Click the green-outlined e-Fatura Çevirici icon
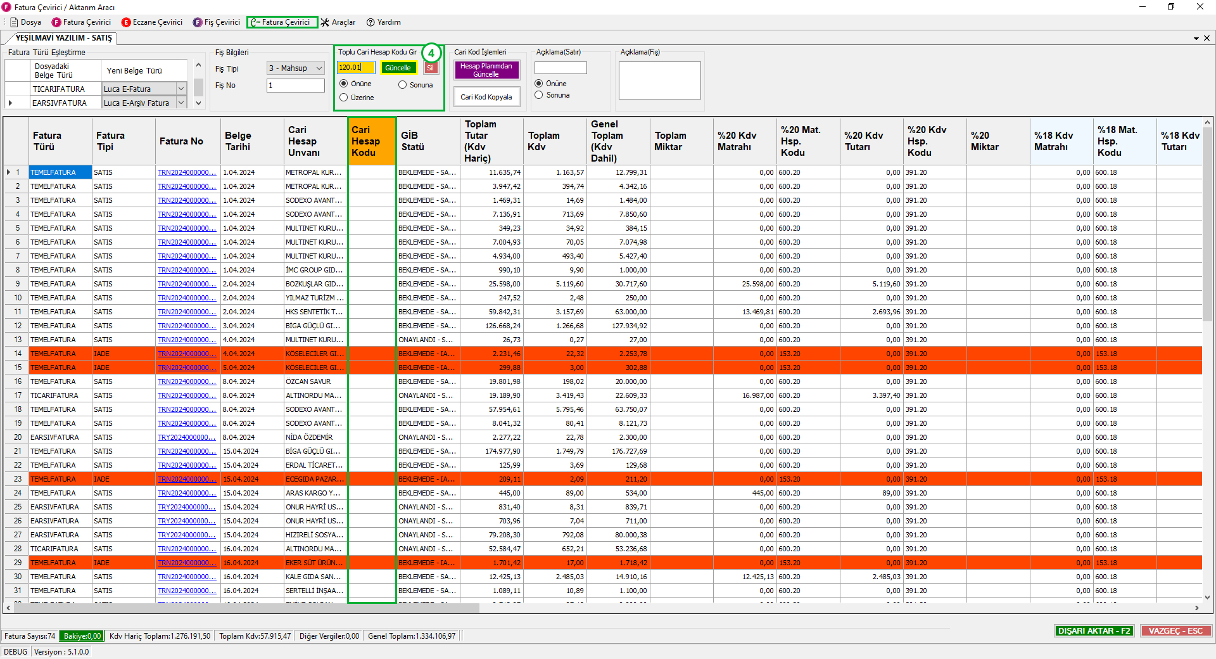1216x659 pixels. [x=255, y=22]
